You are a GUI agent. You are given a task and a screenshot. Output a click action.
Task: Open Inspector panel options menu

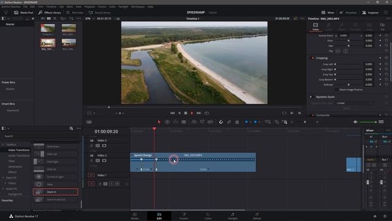388,18
